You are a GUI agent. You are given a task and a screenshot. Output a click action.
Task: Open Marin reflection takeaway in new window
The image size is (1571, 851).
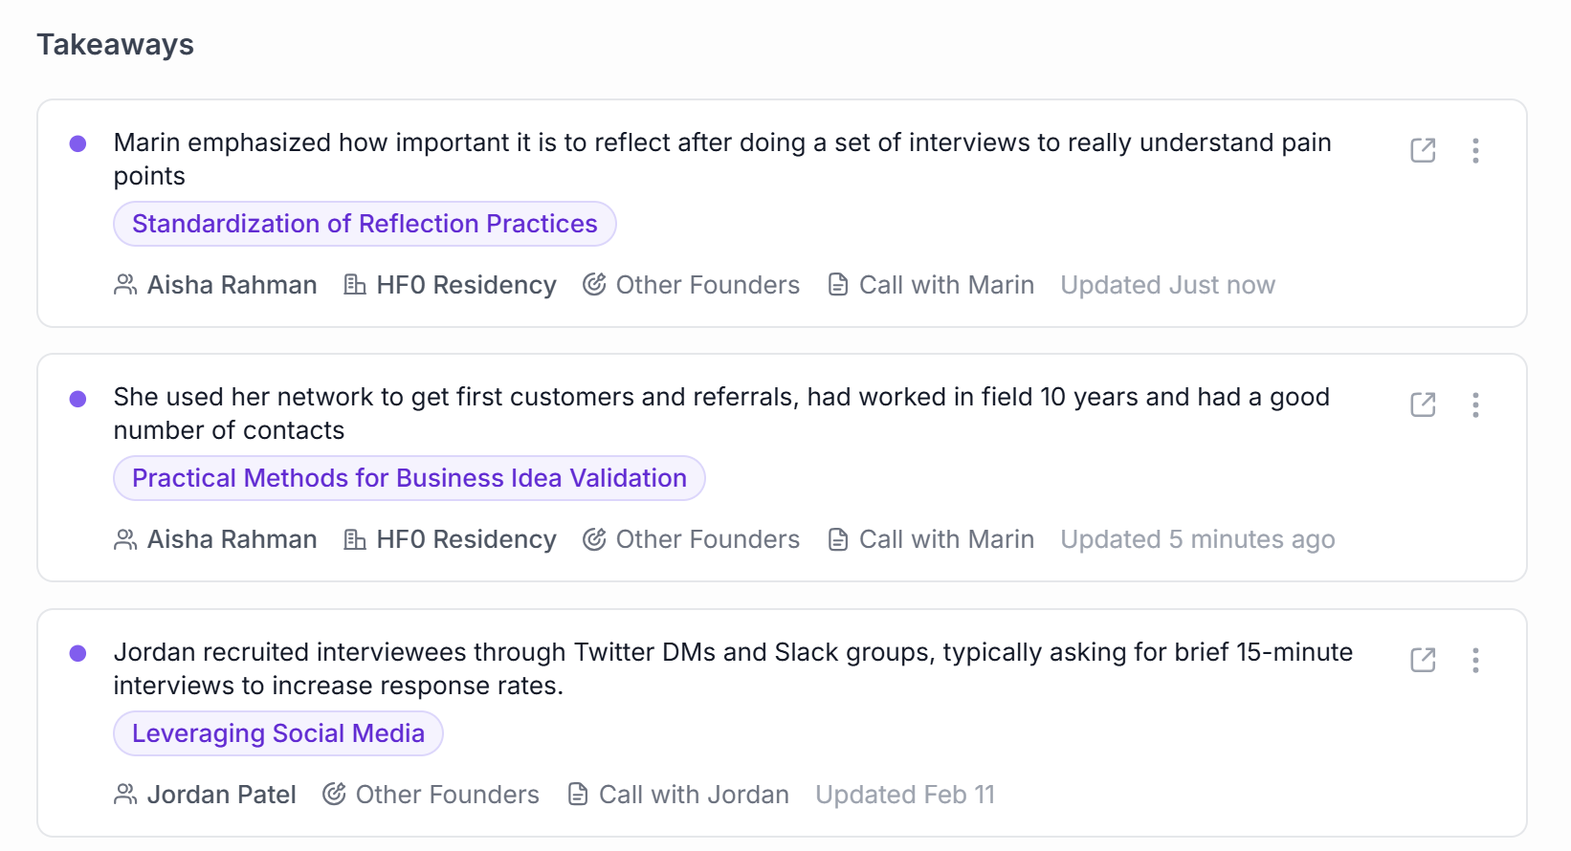[1423, 150]
